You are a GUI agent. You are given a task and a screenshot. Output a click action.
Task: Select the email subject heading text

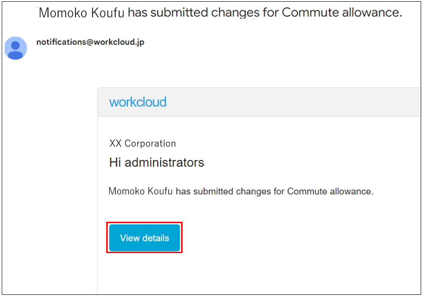point(220,13)
